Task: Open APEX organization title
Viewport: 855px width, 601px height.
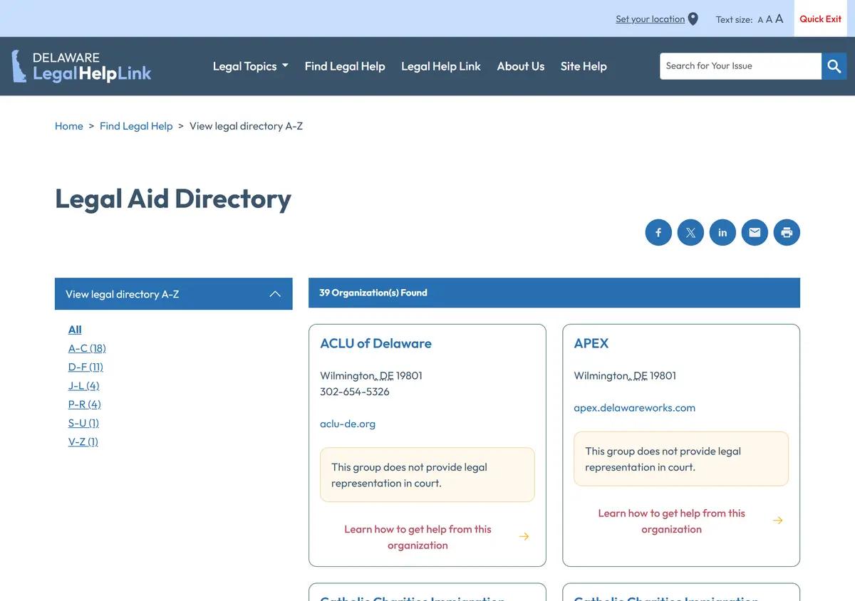Action: coord(591,343)
